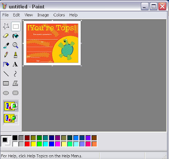Select the Magnifier tool

click(16, 45)
